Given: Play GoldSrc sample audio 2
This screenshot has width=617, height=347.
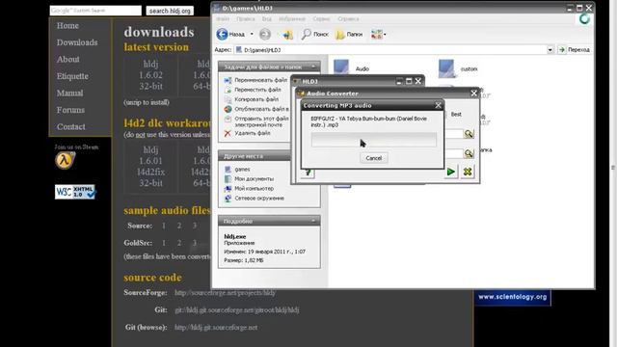Looking at the screenshot, I should coord(179,243).
